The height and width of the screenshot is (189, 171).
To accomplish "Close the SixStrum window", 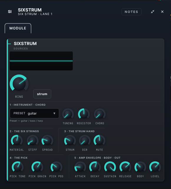I will pyautogui.click(x=162, y=12).
